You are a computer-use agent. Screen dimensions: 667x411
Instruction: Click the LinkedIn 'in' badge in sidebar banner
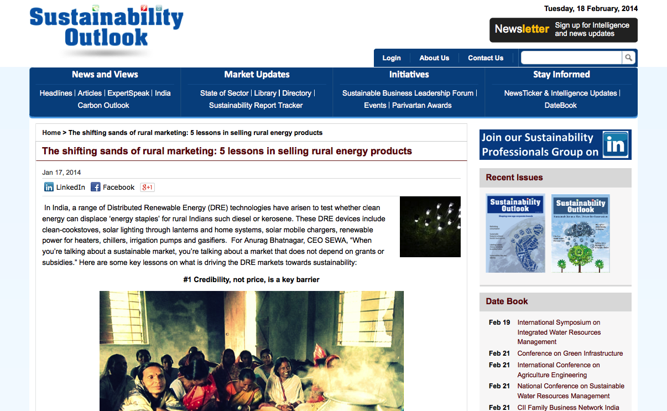point(616,144)
